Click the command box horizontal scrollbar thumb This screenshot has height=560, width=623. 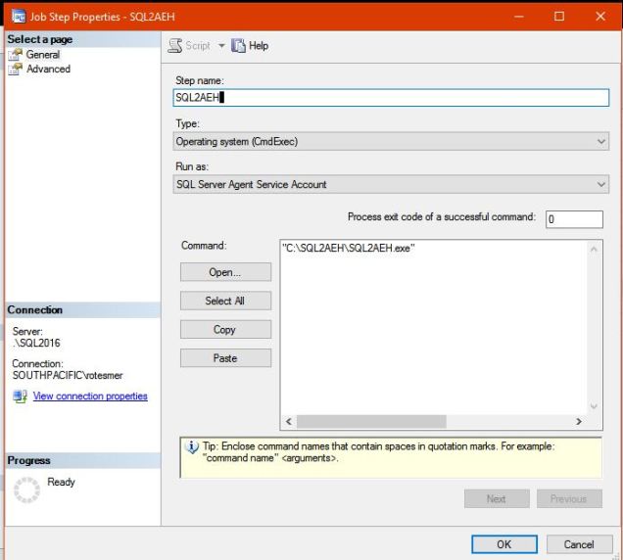point(371,421)
